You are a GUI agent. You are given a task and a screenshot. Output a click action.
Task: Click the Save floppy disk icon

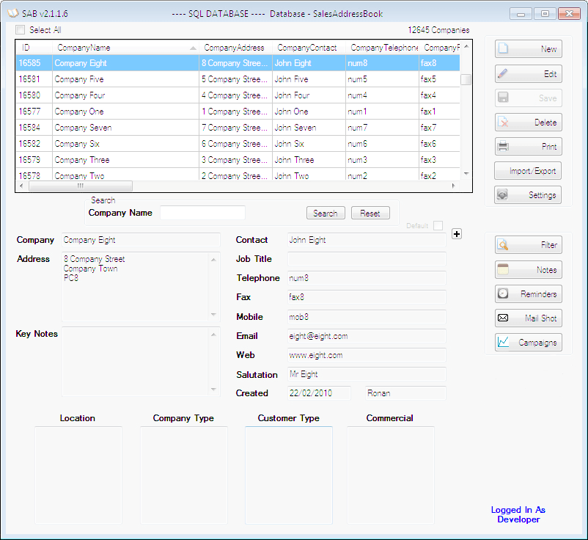[x=503, y=98]
